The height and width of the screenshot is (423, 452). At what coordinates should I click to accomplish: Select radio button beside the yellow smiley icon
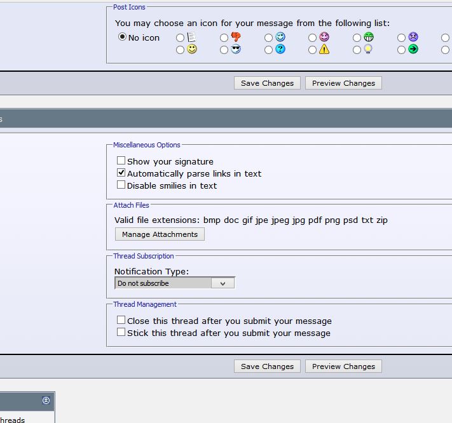(180, 50)
